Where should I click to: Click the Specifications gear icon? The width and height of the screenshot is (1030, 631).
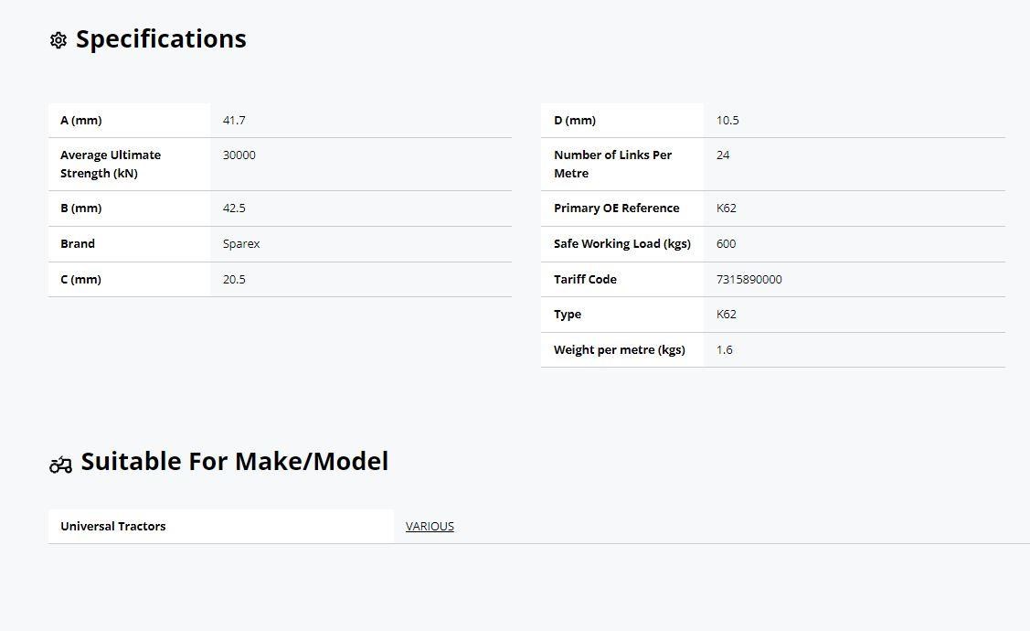[58, 40]
